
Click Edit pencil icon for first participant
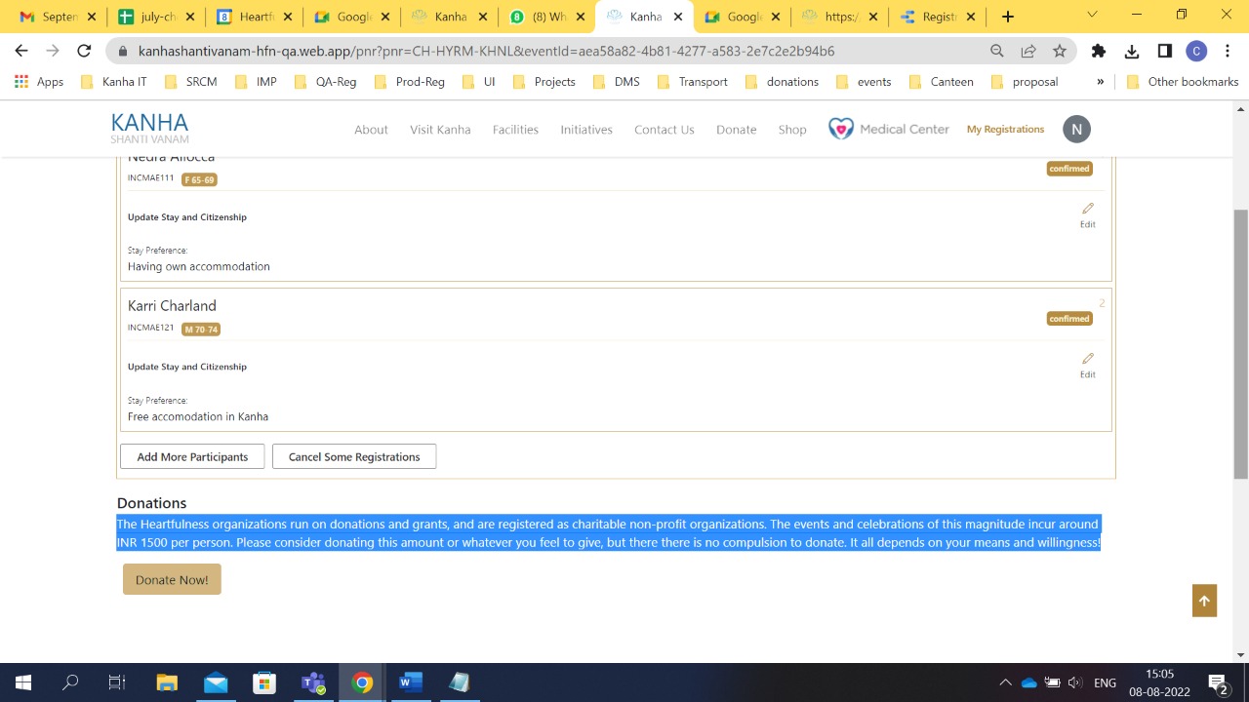tap(1087, 209)
